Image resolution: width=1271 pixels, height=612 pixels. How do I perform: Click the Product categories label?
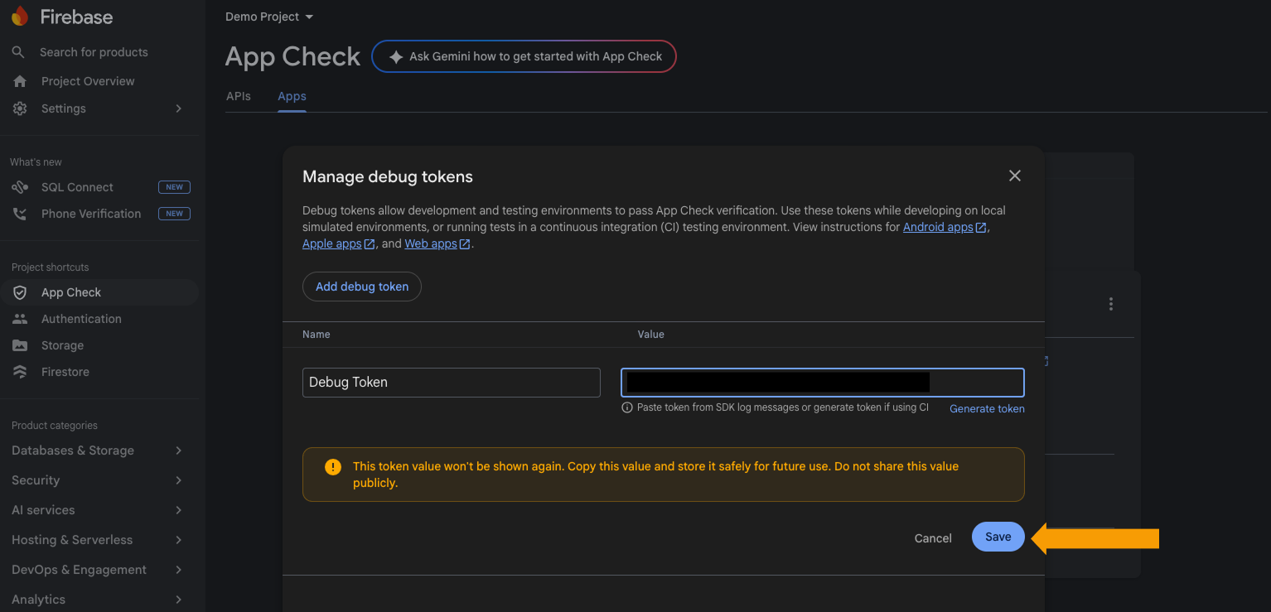point(55,426)
